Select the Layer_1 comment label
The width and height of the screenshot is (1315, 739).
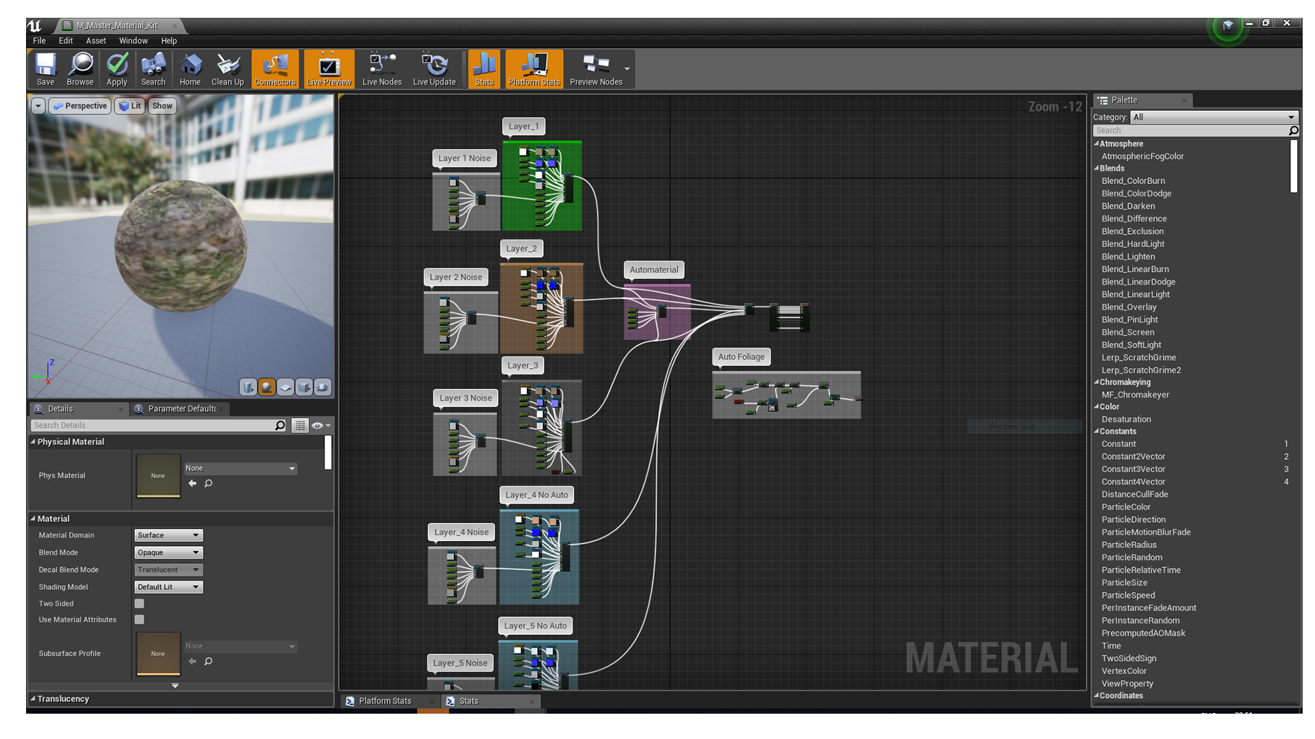tap(524, 126)
